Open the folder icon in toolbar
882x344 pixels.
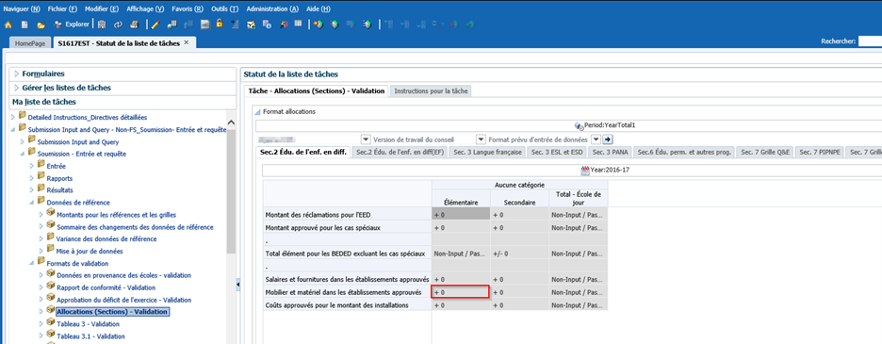pyautogui.click(x=41, y=25)
